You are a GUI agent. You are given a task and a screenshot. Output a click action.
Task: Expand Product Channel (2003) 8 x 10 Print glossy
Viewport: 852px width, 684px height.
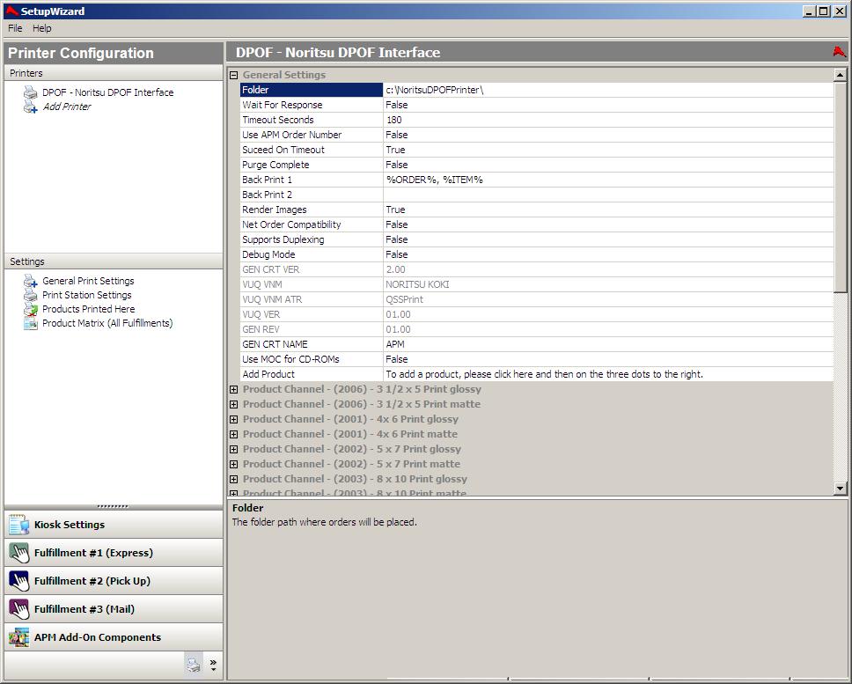pos(233,479)
